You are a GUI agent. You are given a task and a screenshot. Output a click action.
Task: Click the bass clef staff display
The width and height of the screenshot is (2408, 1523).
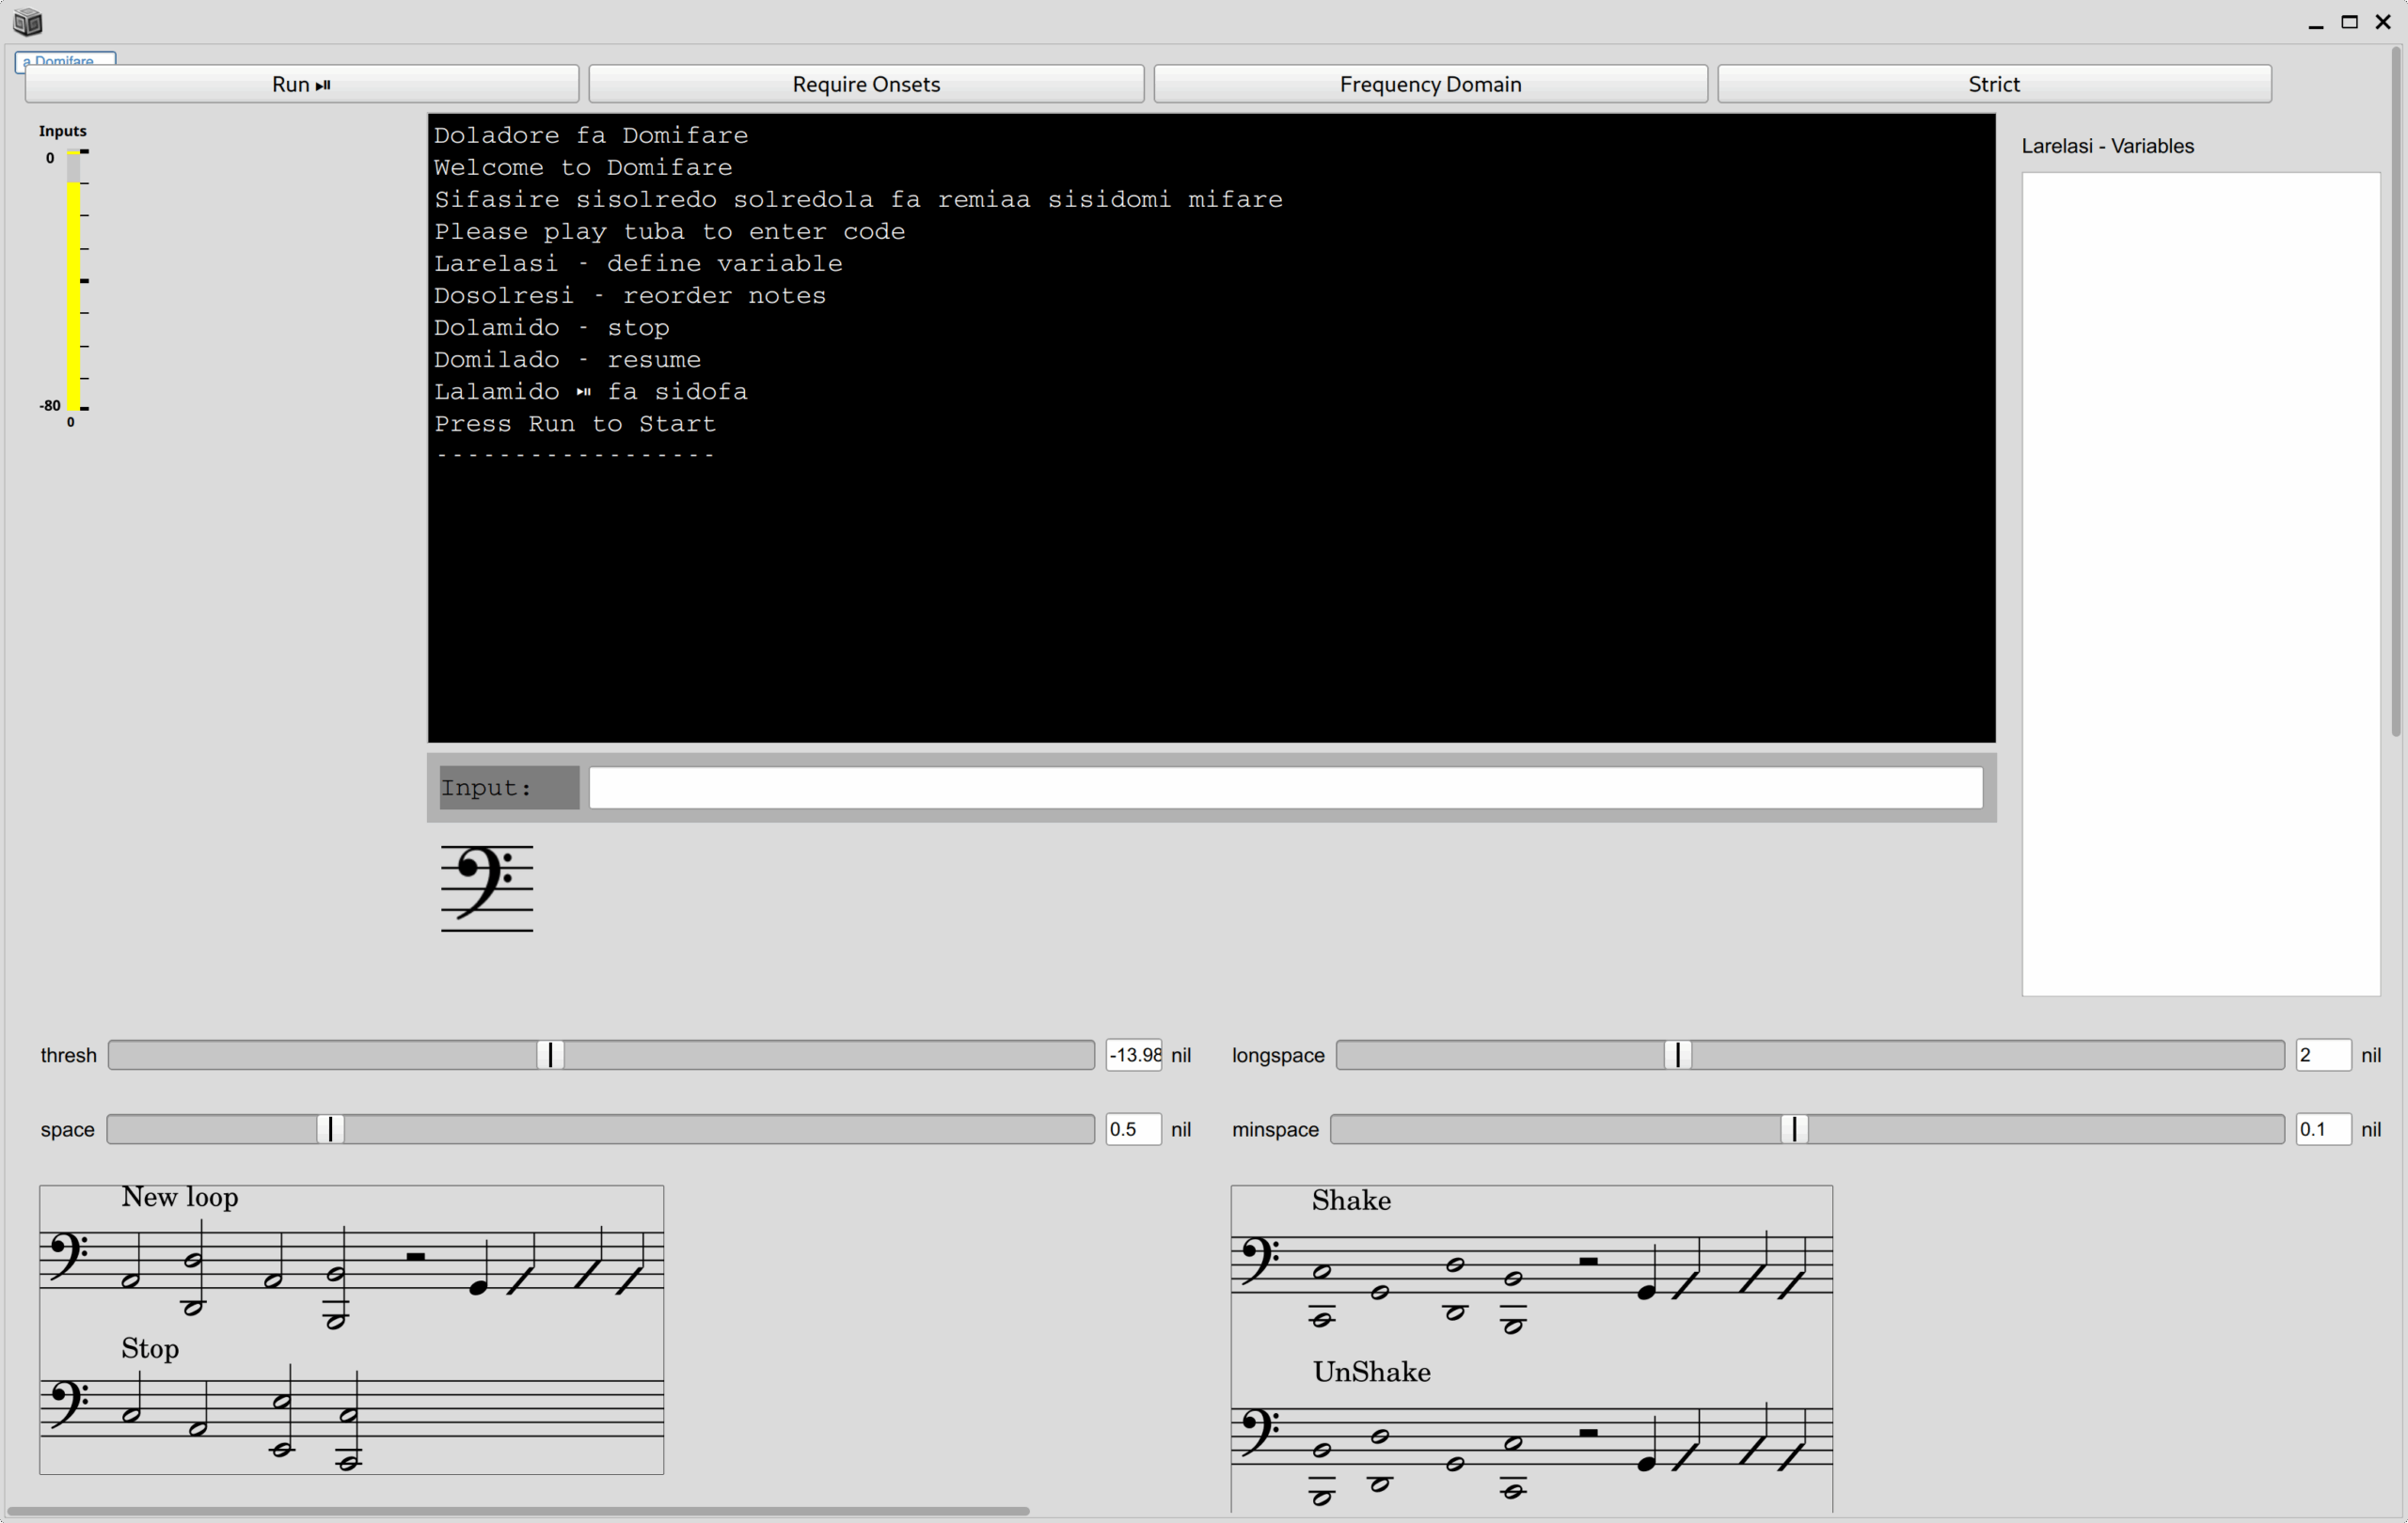[487, 888]
